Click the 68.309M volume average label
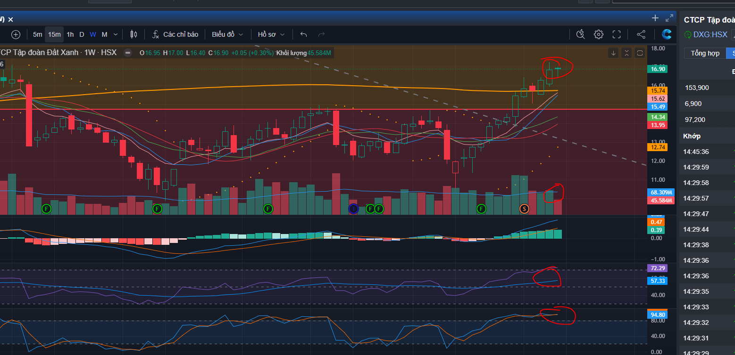Viewport: 735px width, 355px height. click(x=661, y=192)
